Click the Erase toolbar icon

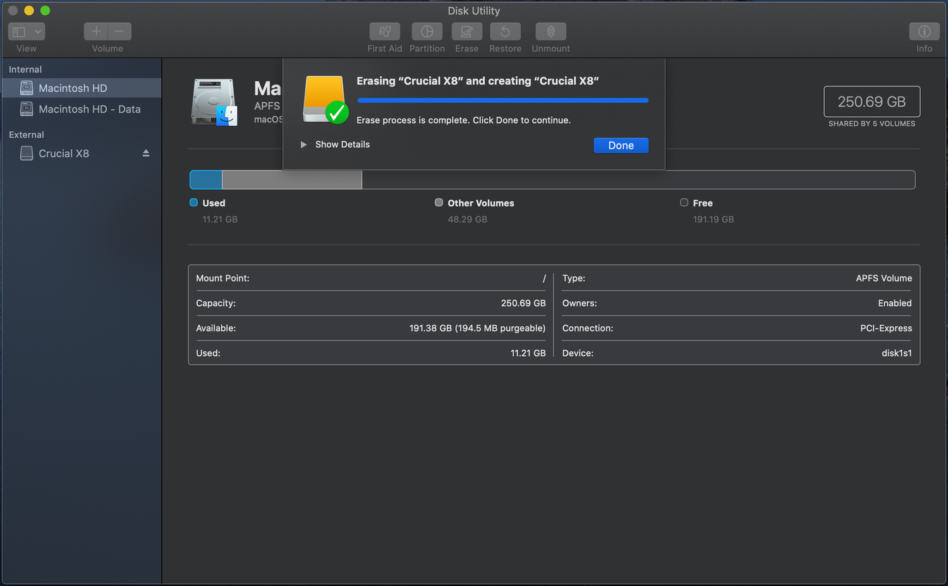pyautogui.click(x=466, y=32)
